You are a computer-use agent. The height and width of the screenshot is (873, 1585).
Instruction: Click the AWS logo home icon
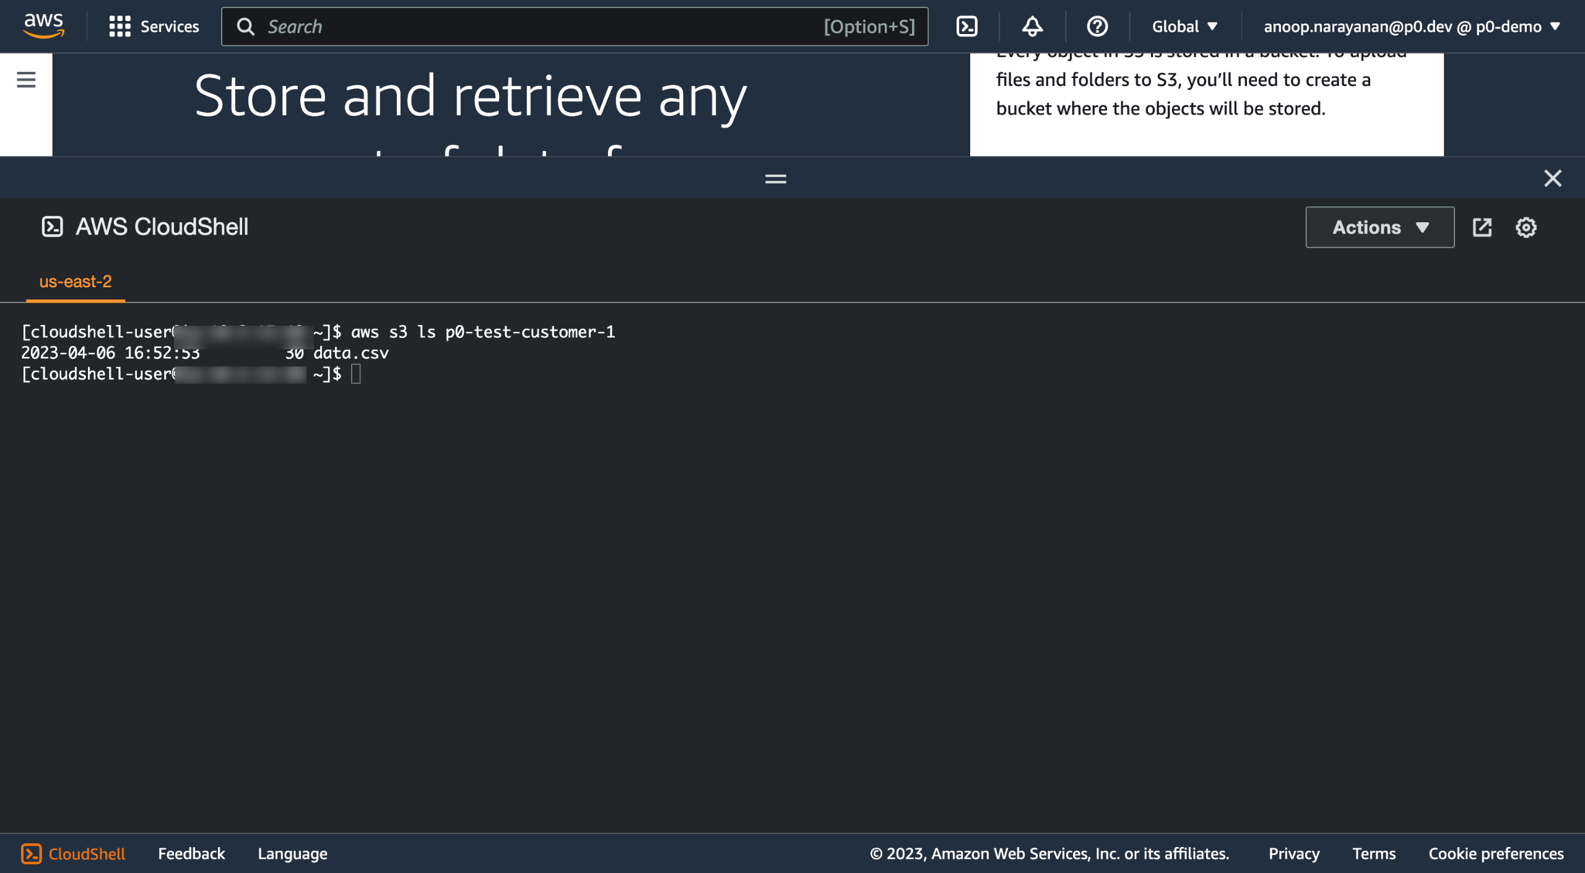43,26
